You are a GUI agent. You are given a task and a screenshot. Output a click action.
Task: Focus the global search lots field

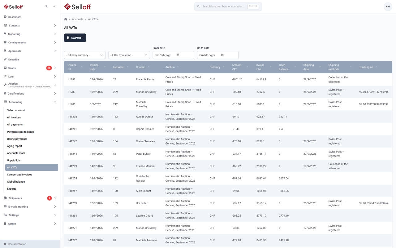228,7
